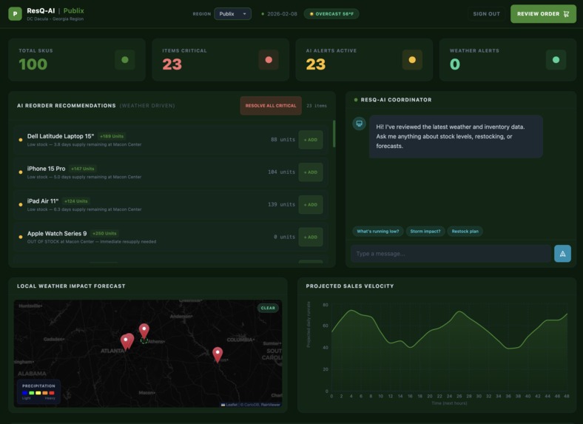The height and width of the screenshot is (424, 583).
Task: Click the yellow precipitation legend swatch
Action: [38, 393]
